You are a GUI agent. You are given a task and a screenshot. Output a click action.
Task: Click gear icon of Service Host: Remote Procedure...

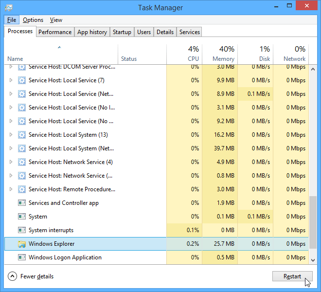[x=22, y=189]
